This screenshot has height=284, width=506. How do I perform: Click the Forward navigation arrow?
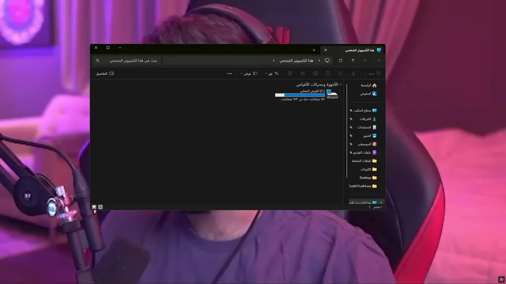366,60
